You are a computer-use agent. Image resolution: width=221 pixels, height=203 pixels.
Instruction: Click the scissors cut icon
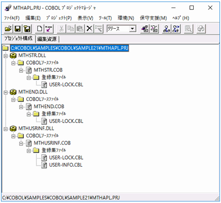[x=61, y=29]
